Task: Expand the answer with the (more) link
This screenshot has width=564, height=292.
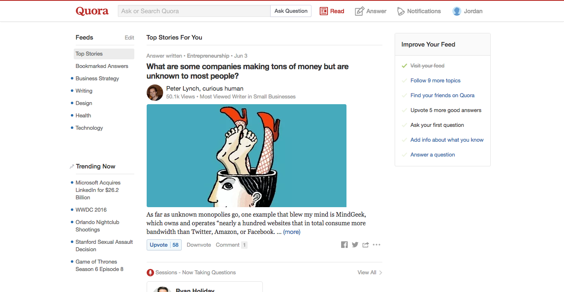Action: point(292,232)
